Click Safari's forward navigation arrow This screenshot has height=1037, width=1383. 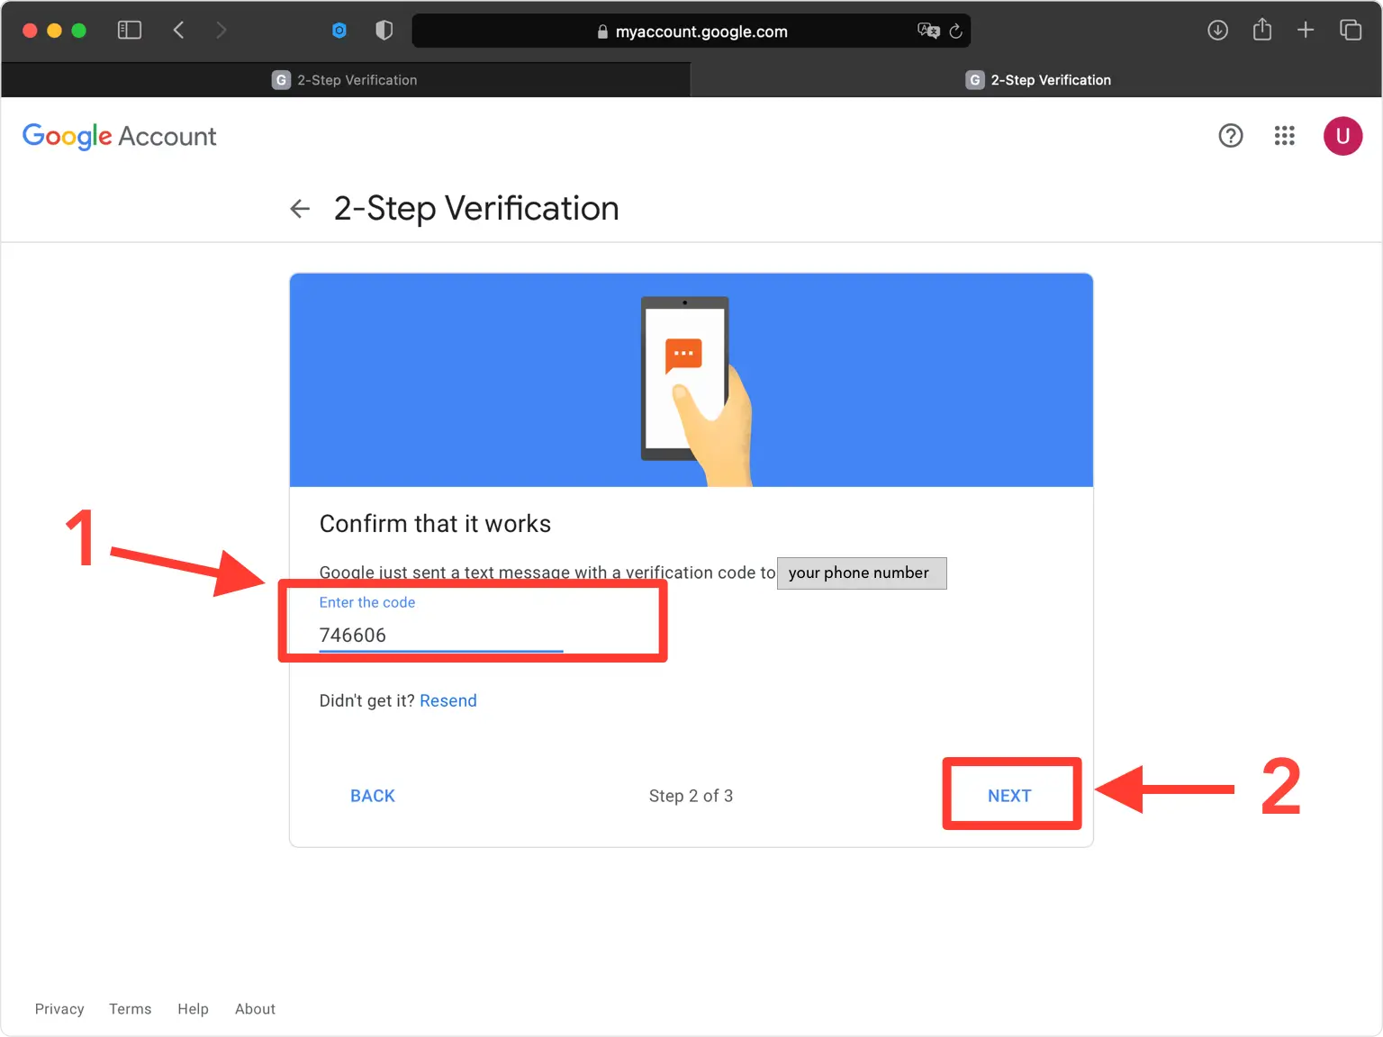click(221, 31)
